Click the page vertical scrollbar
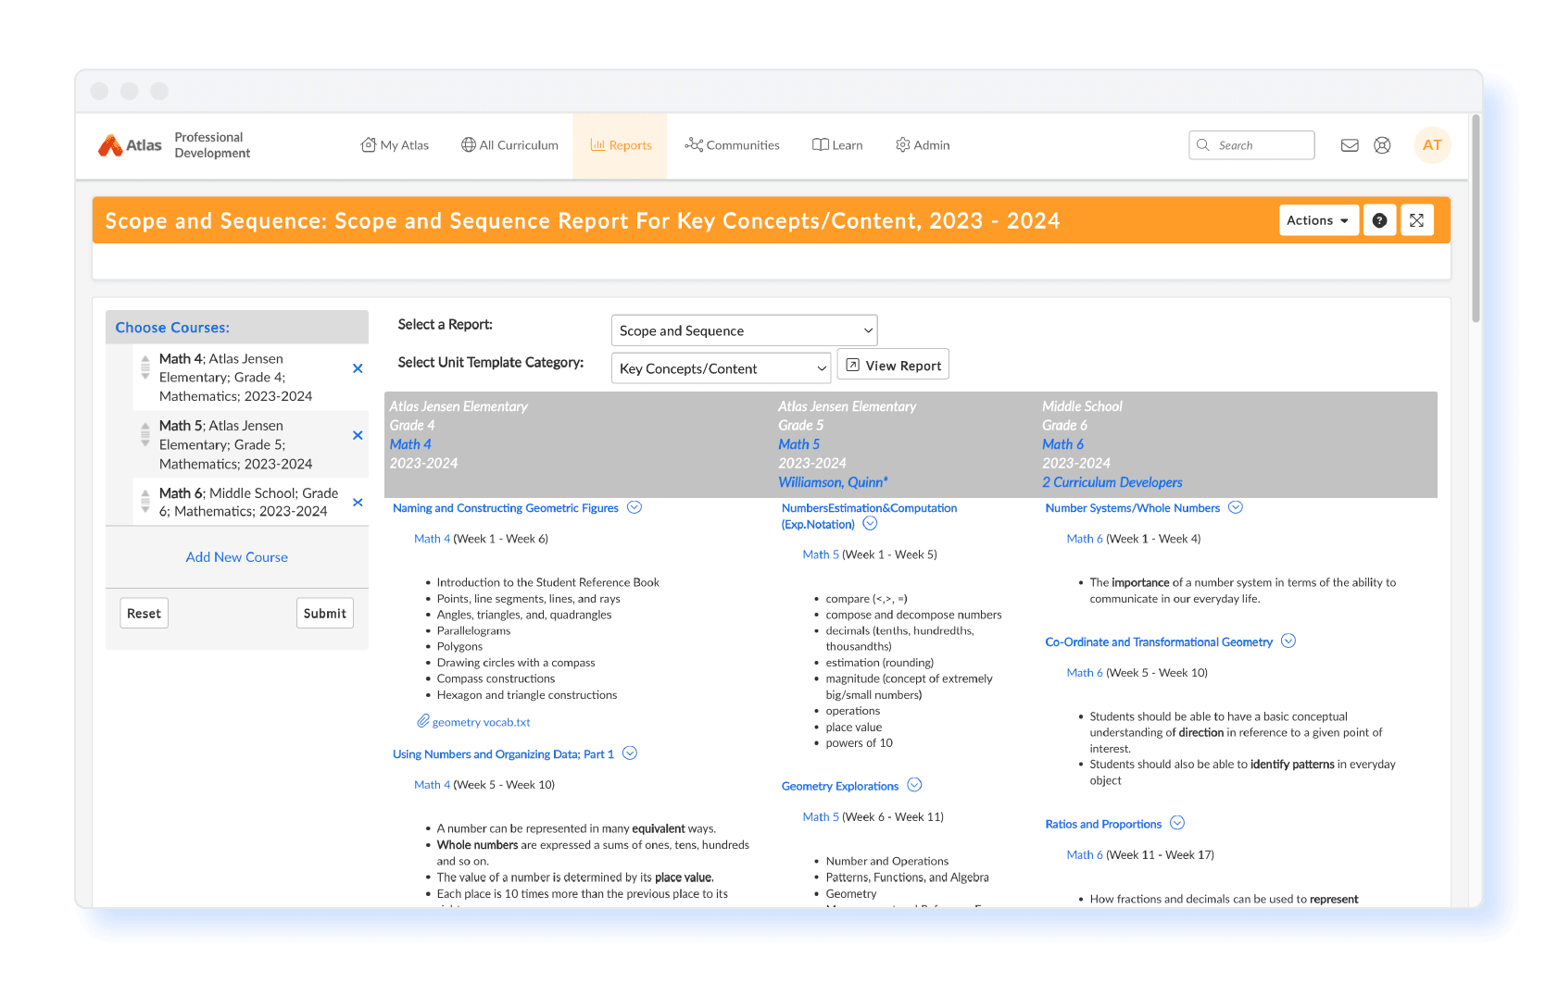This screenshot has height=1008, width=1558. (1476, 218)
